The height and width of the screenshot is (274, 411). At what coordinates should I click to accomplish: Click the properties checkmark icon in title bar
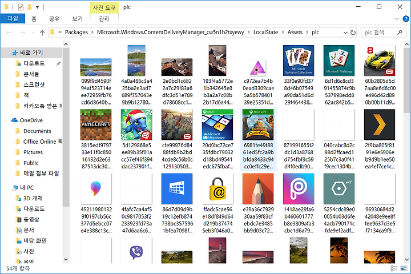tap(21, 7)
